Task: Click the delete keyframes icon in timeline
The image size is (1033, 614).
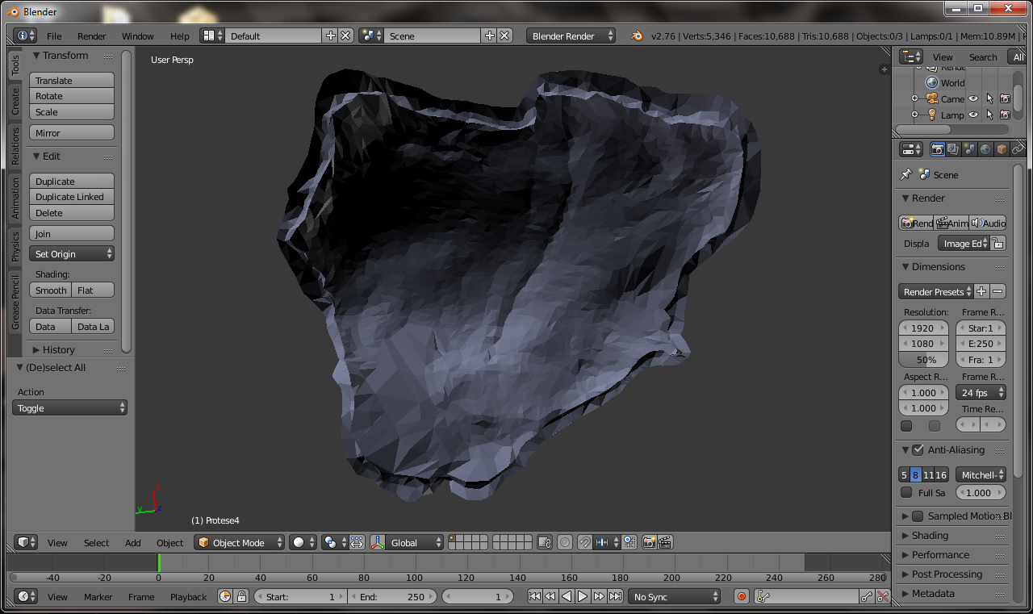Action: [883, 596]
